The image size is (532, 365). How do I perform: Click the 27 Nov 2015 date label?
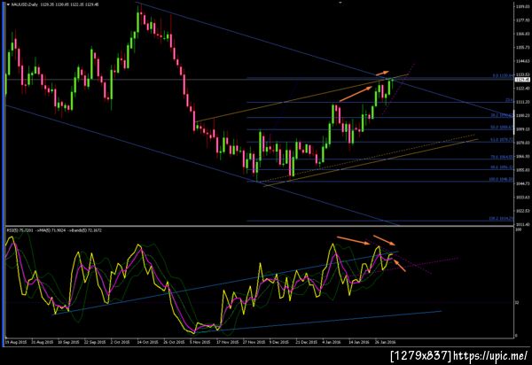(x=254, y=342)
